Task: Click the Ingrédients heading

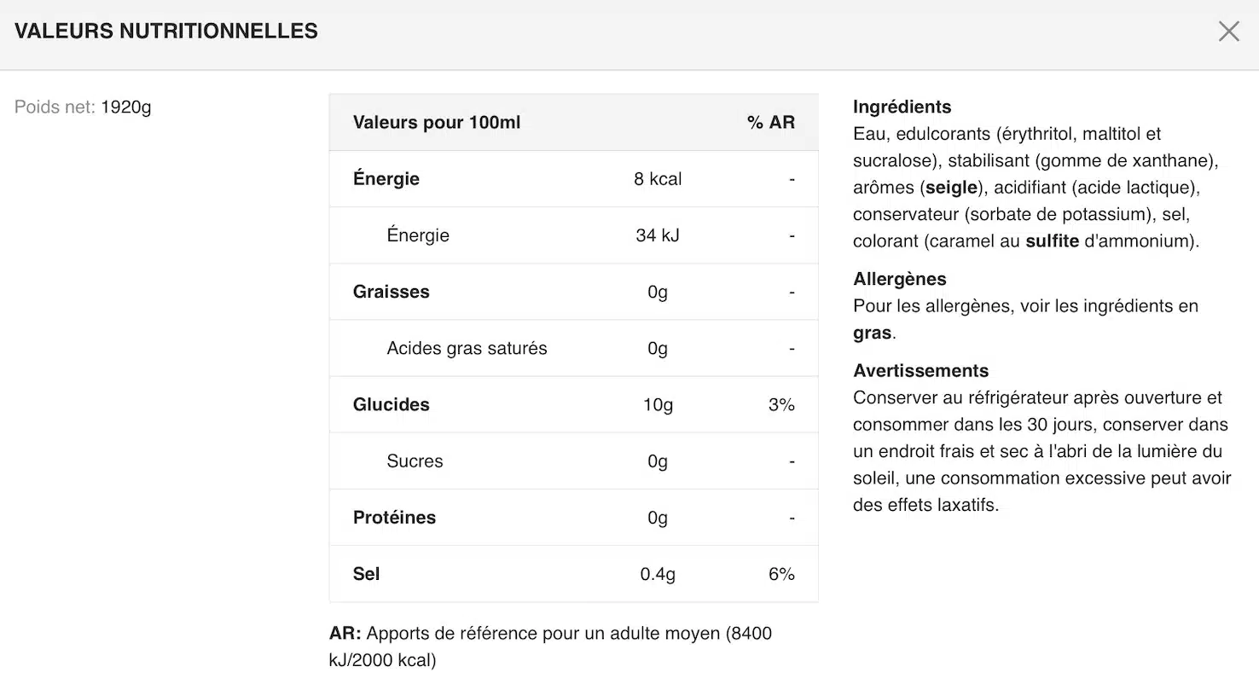Action: (x=902, y=107)
